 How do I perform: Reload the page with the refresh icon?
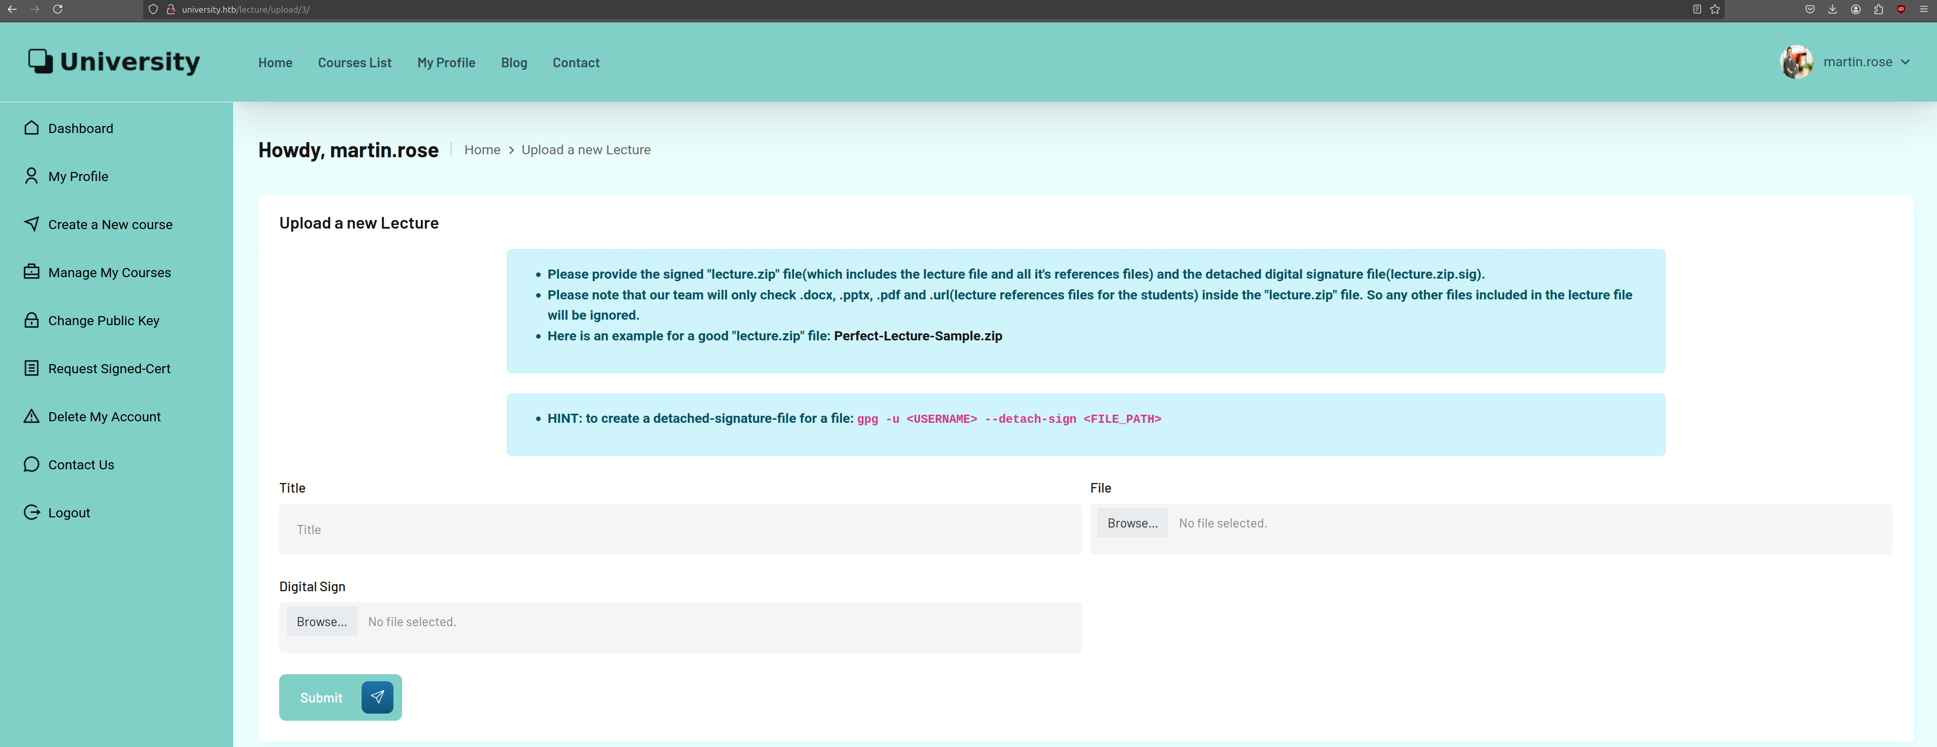pyautogui.click(x=58, y=9)
